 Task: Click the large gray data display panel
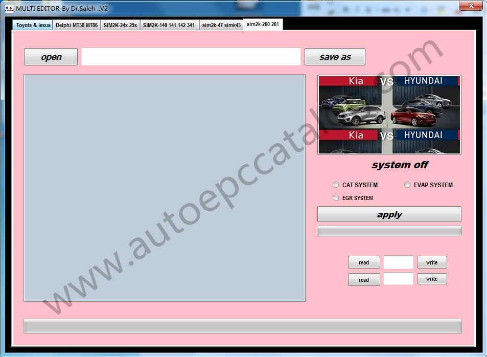tap(164, 188)
